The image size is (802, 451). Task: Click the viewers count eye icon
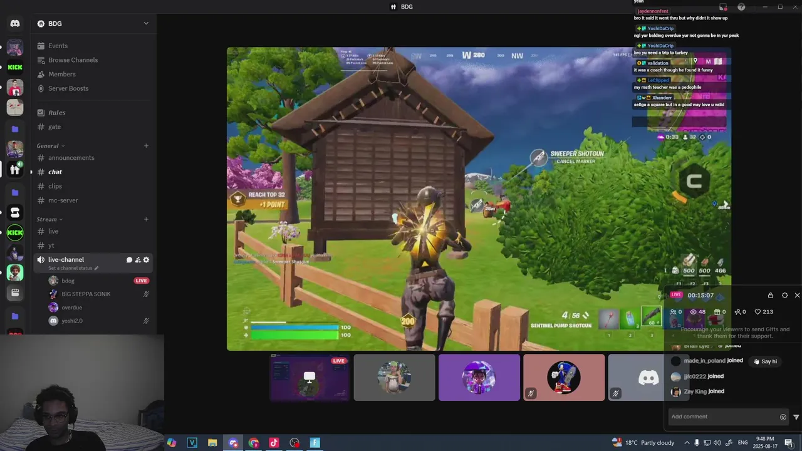click(694, 312)
